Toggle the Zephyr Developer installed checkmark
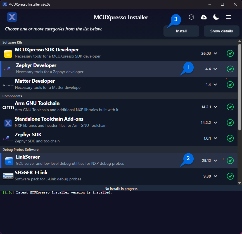Screen dimensions: 242x234 click(x=230, y=69)
